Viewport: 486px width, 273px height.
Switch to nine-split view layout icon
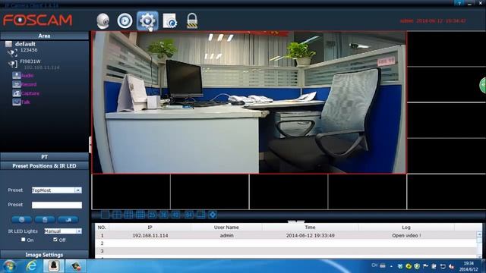tap(128, 215)
